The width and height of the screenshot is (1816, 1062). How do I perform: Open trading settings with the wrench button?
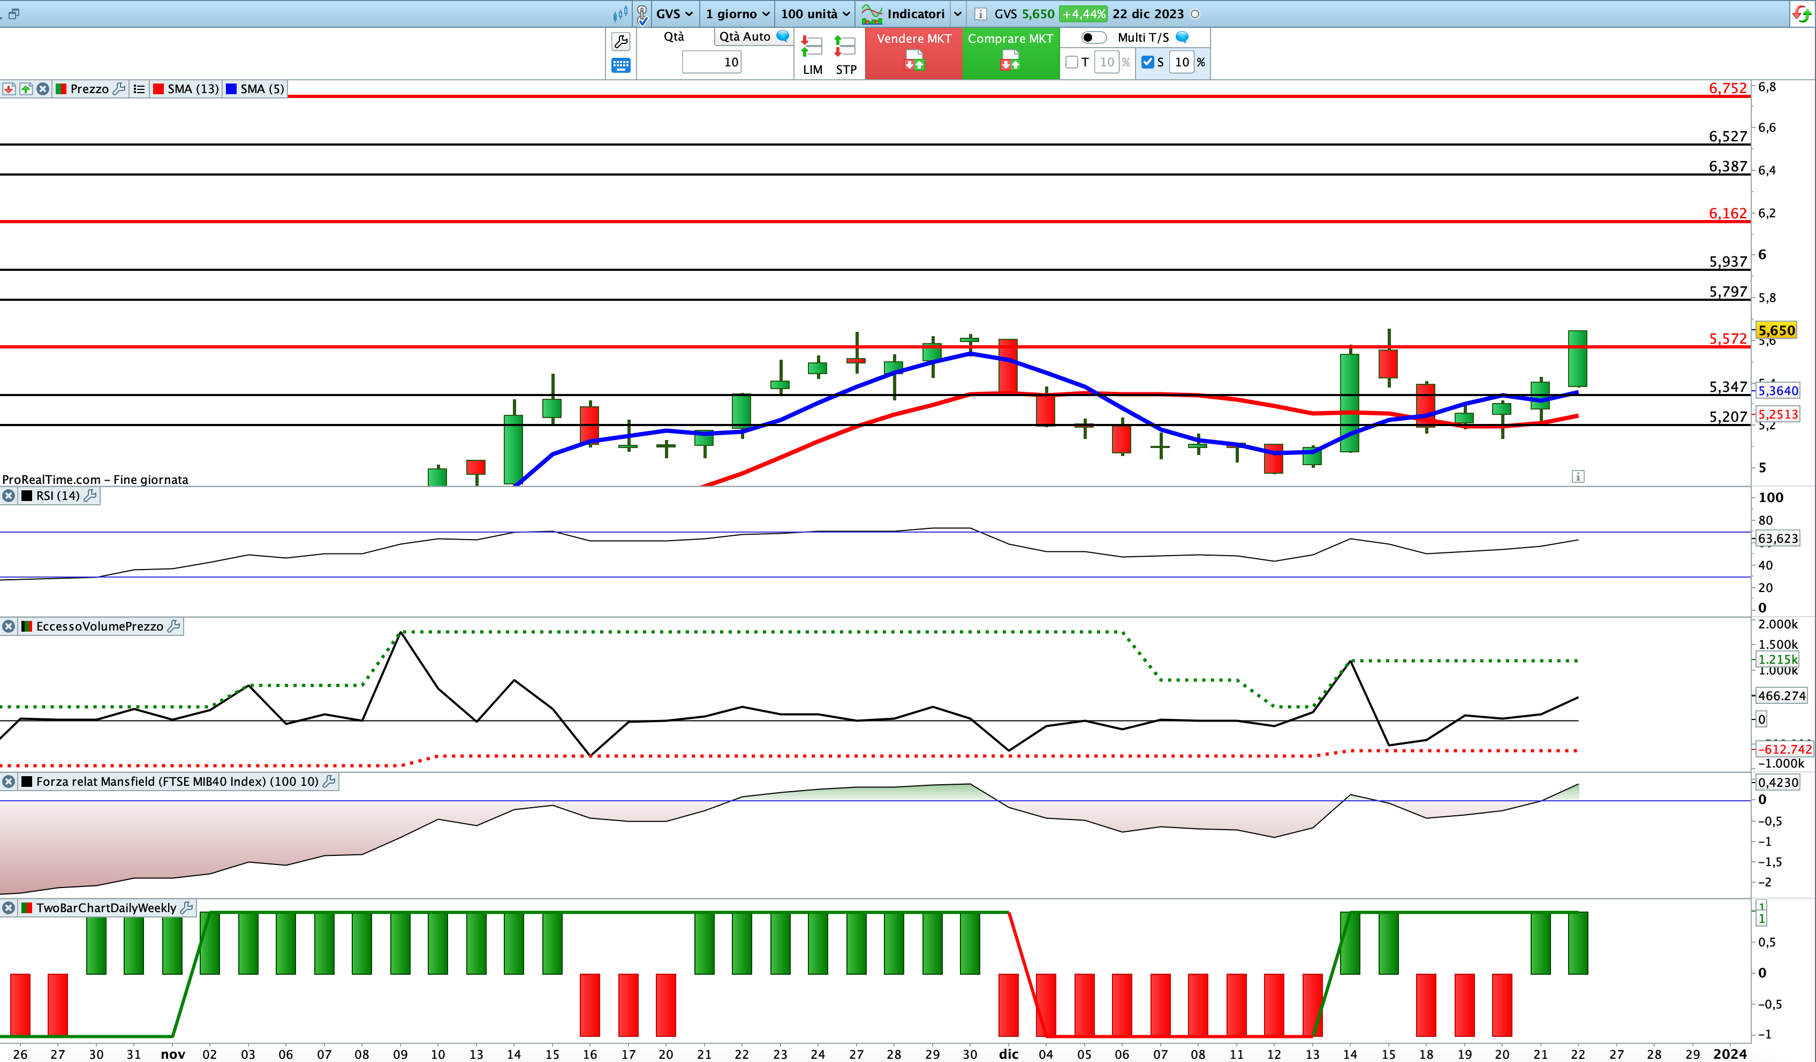click(621, 42)
